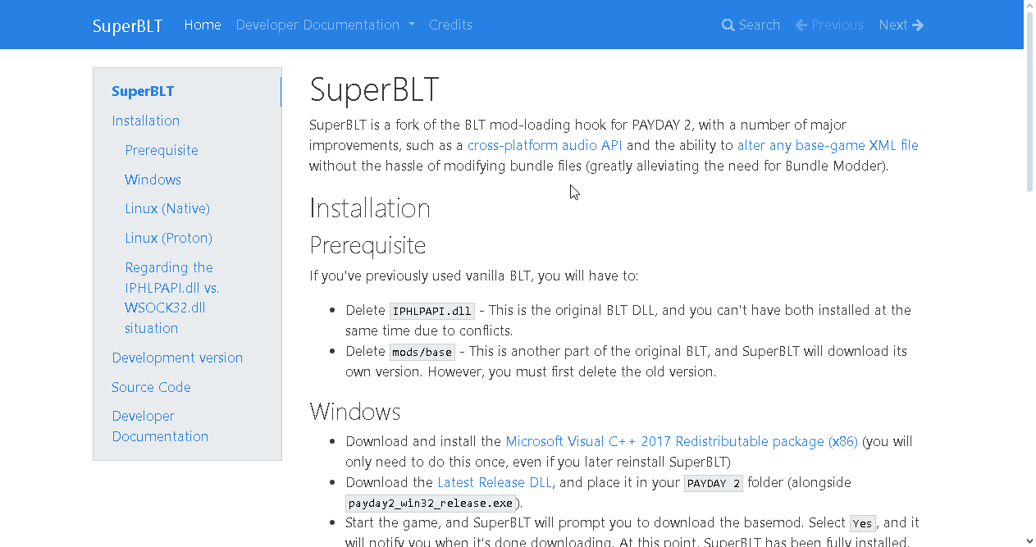
Task: Open the cross-platform audio API link
Action: 545,145
